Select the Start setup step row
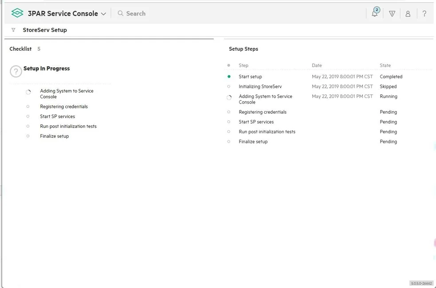Viewport: 436px width, 288px height. coord(250,76)
